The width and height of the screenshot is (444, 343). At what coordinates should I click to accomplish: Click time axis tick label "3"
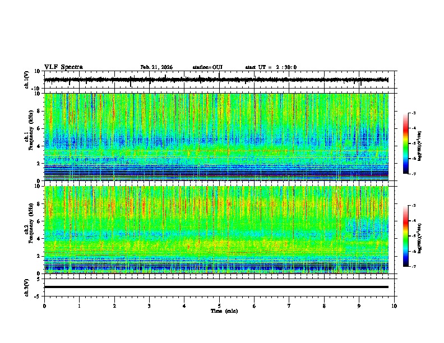click(x=149, y=306)
